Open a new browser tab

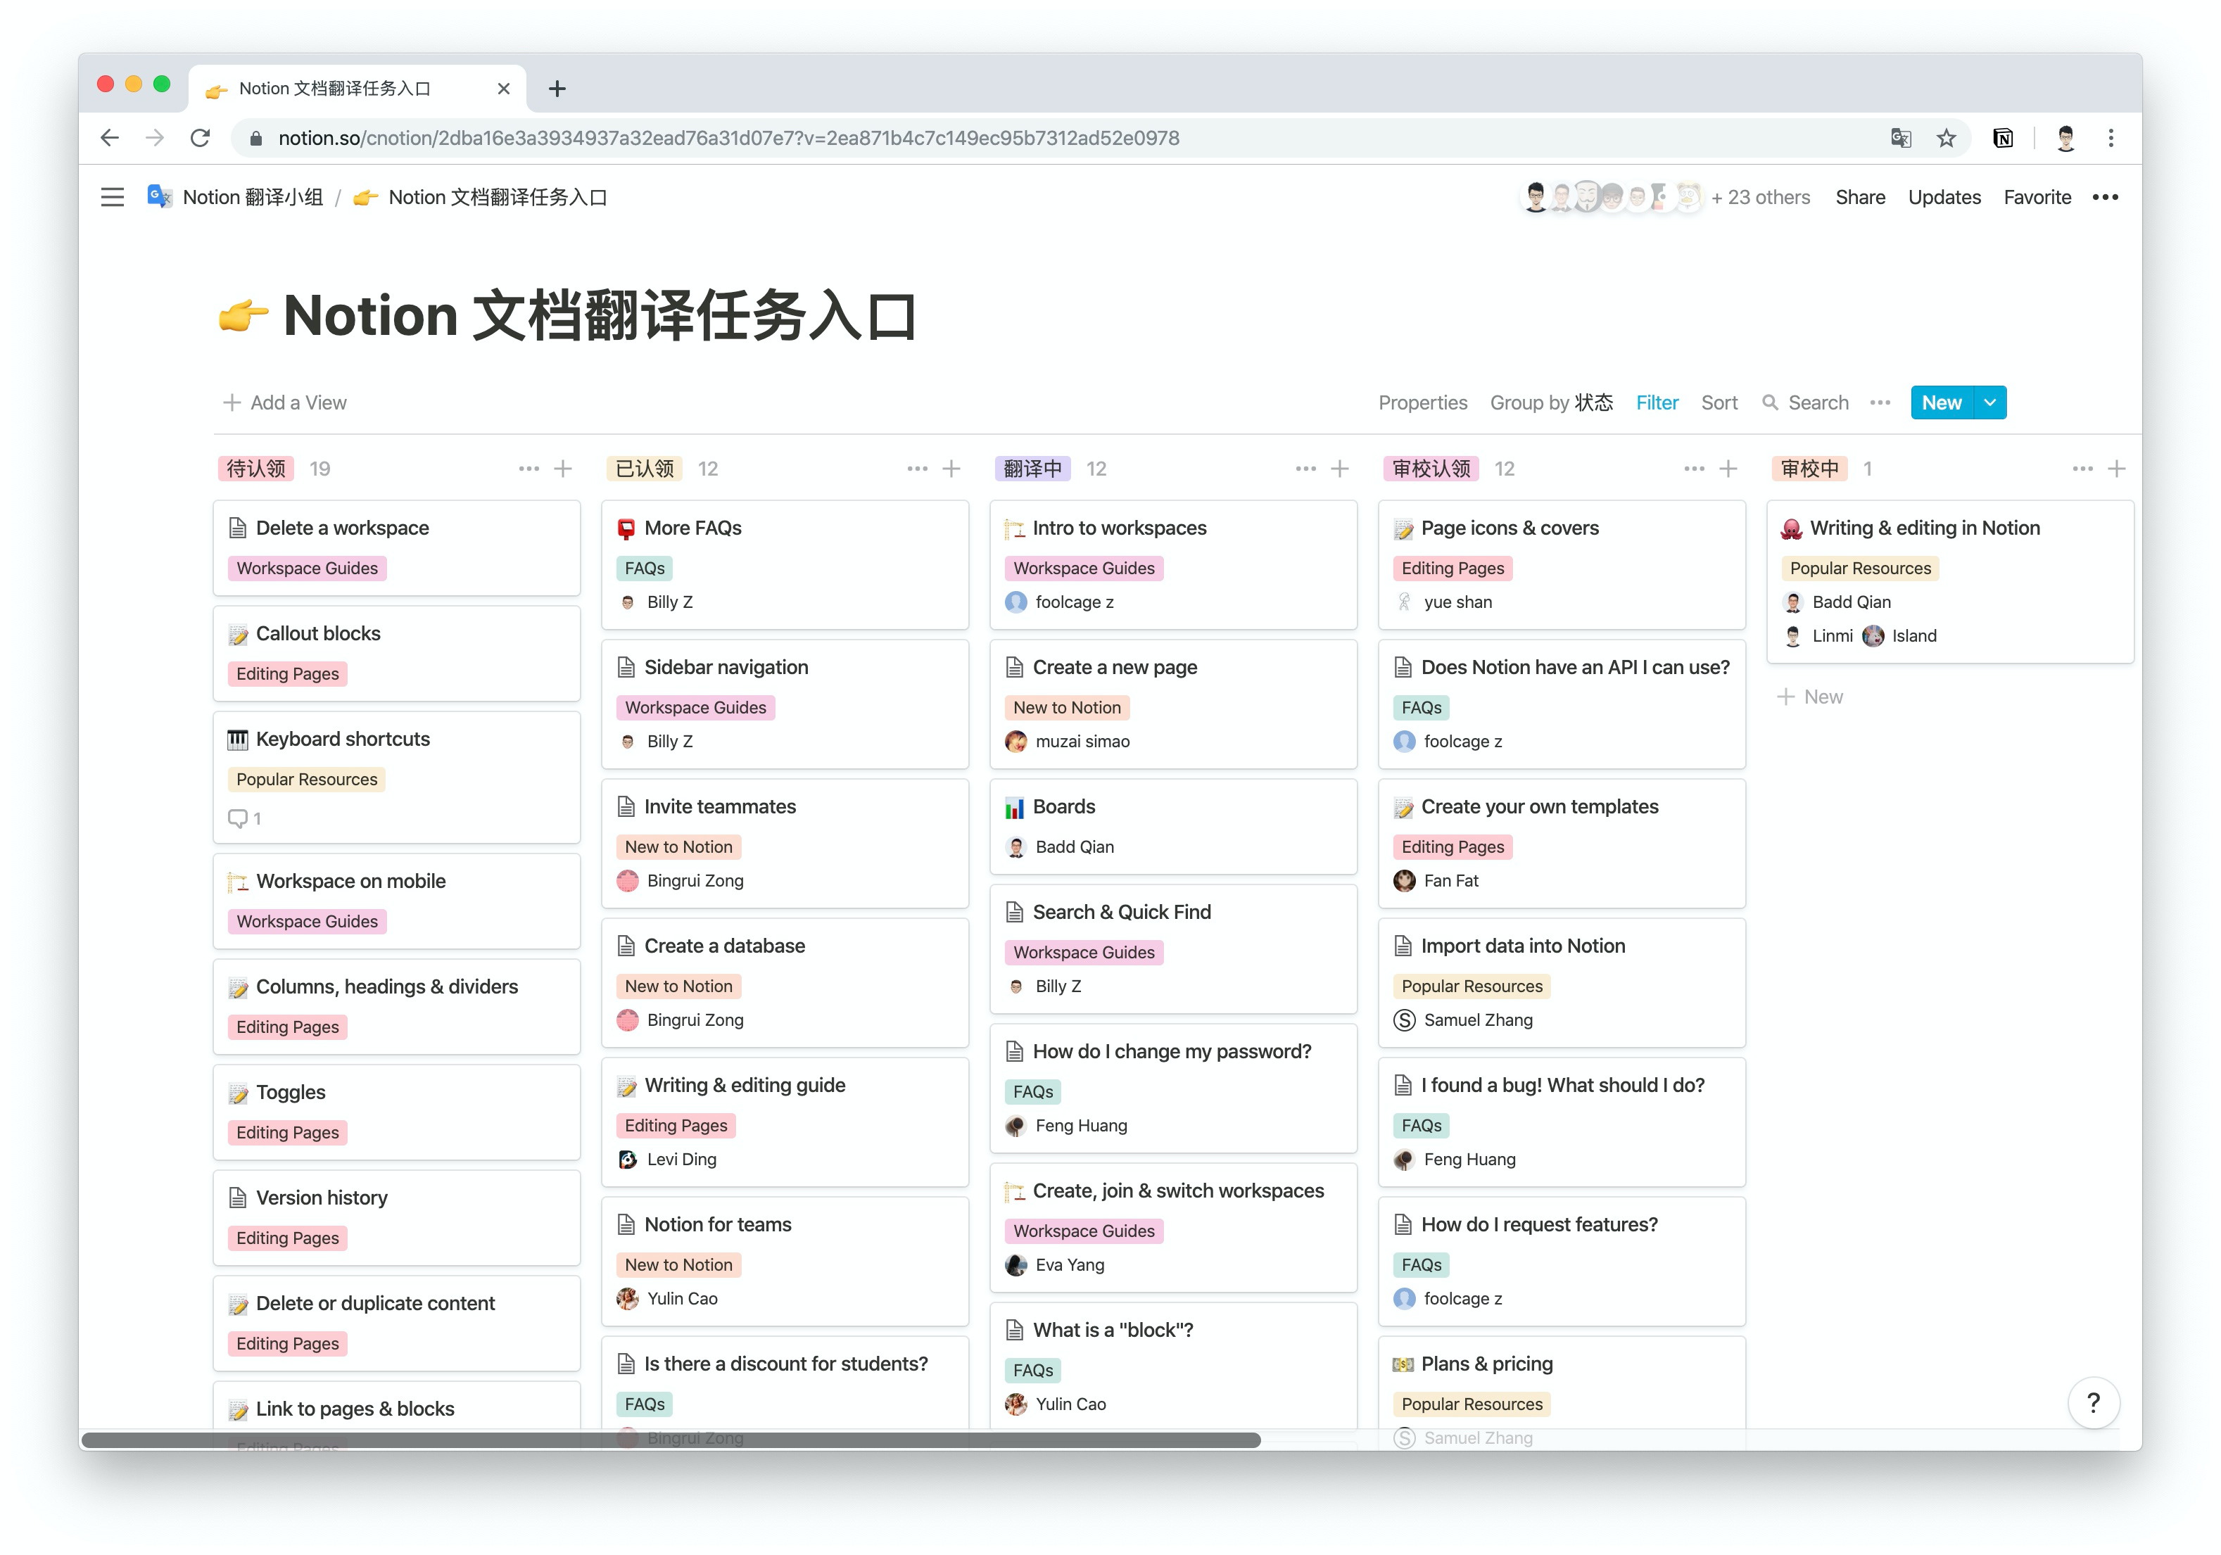557,89
